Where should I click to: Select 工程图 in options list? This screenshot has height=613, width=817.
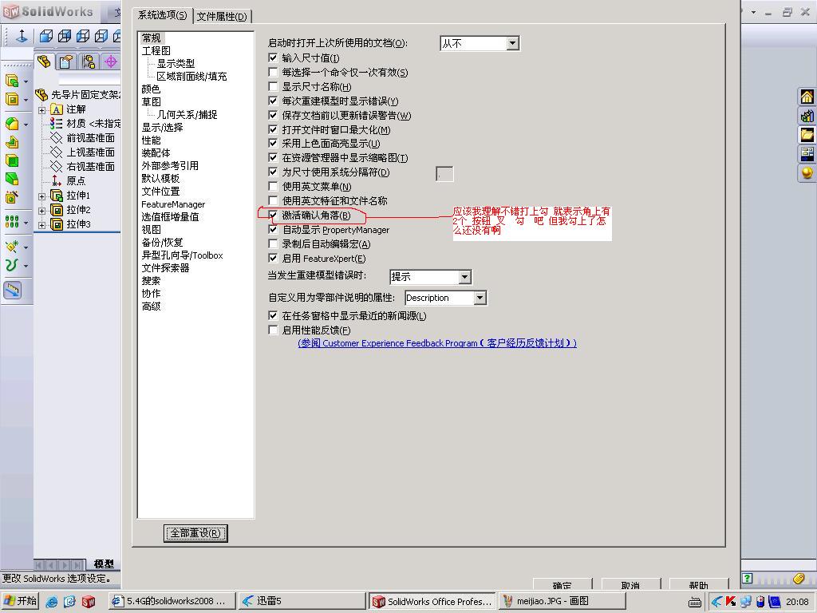point(156,50)
